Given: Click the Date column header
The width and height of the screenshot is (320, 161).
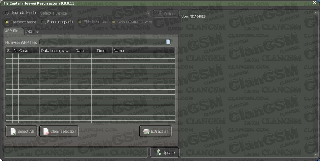Looking at the screenshot, I should click(x=81, y=51).
